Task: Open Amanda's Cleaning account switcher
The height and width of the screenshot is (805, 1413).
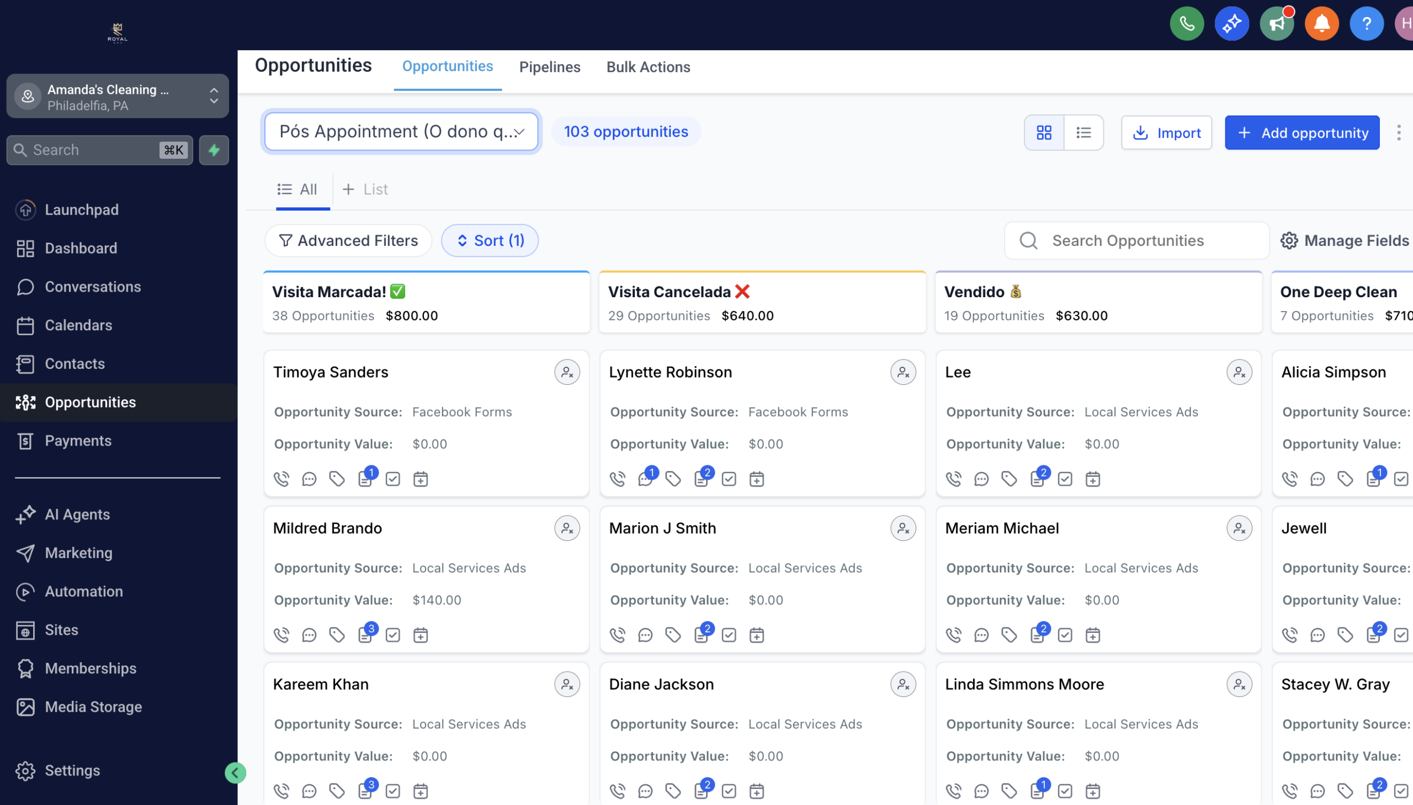Action: pos(118,96)
